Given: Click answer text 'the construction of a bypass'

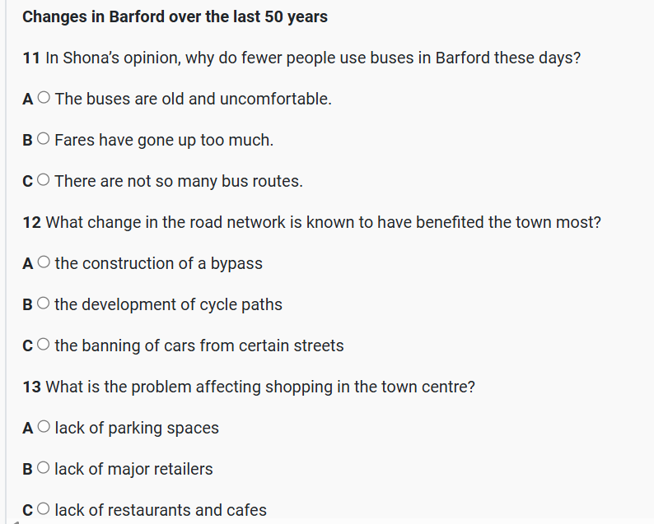Looking at the screenshot, I should (158, 263).
